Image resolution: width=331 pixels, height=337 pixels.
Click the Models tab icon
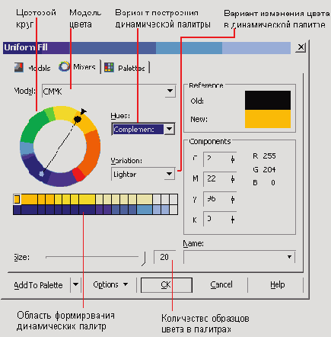19,68
